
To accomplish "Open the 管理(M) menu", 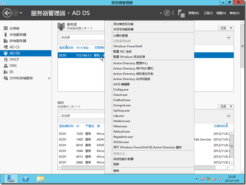I will pyautogui.click(x=193, y=13).
